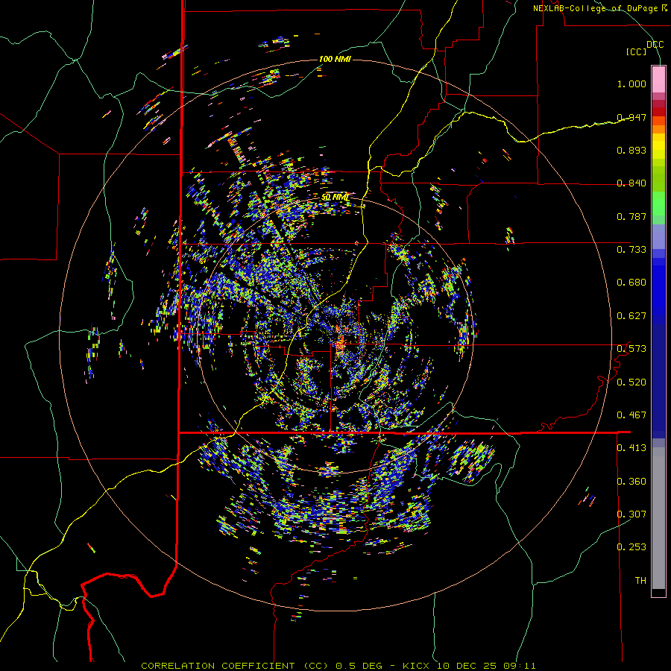Click the 0.467 legend value
This screenshot has height=671, width=671.
click(x=631, y=415)
